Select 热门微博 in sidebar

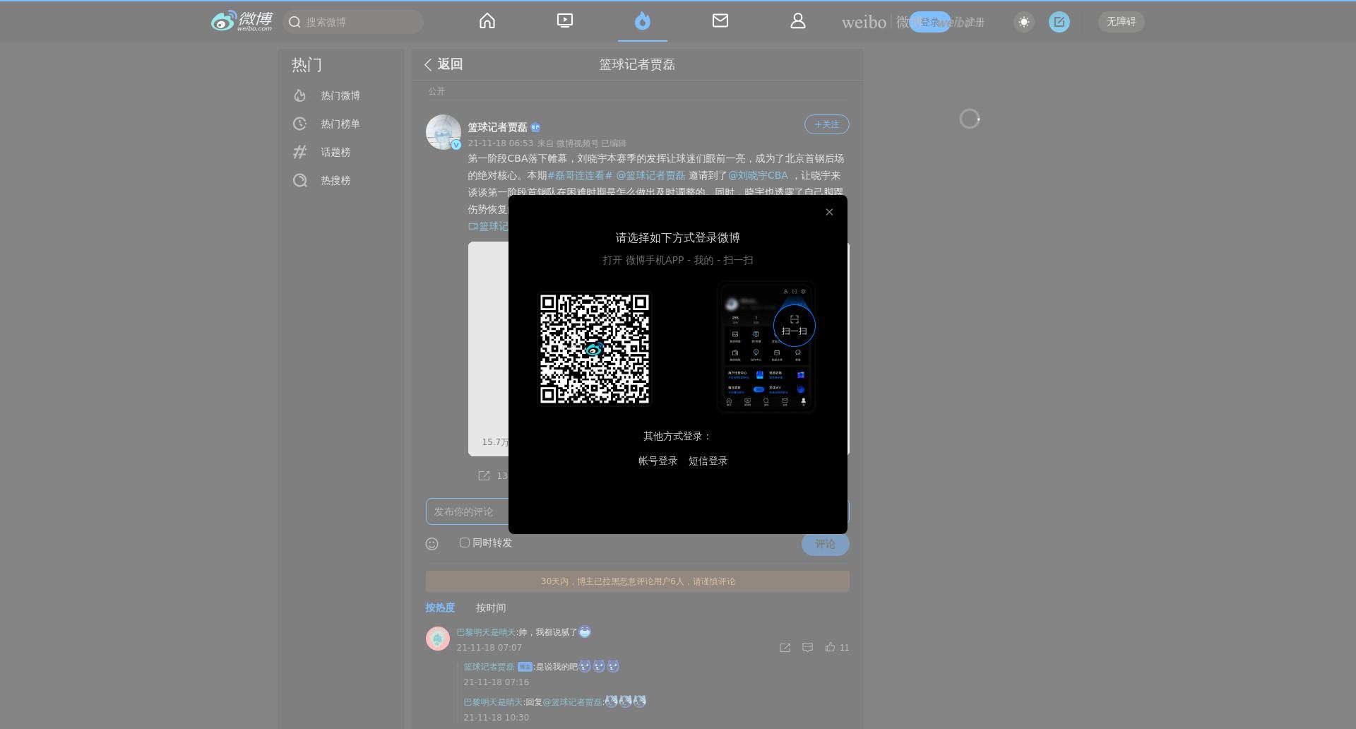pos(341,95)
